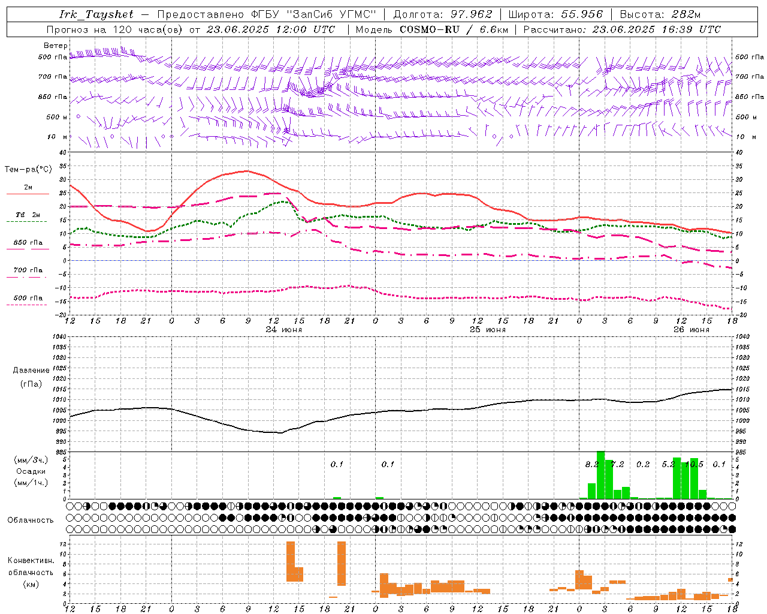
Task: Click the 700 гПа dash-dot temperature legend line
Action: coord(28,277)
